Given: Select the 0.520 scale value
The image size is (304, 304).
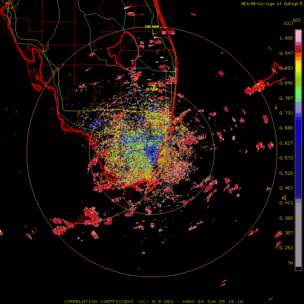Looking at the screenshot, I should 286,173.
